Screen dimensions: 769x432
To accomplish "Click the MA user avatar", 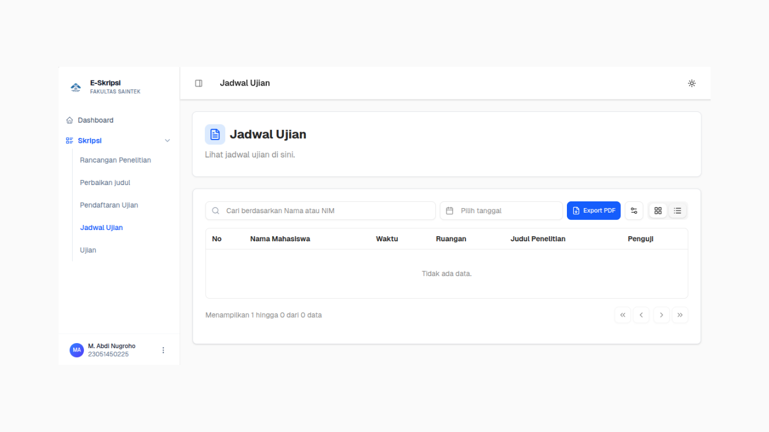I will (77, 350).
